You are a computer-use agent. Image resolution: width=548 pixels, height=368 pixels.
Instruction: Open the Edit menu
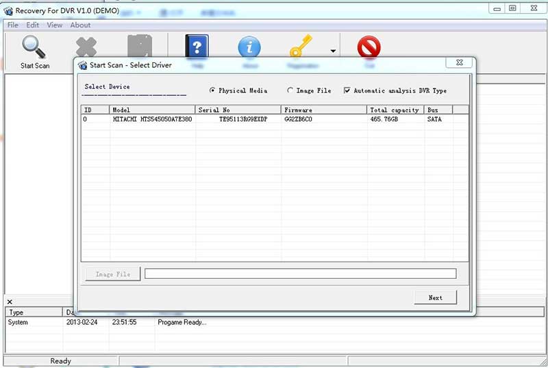click(32, 25)
